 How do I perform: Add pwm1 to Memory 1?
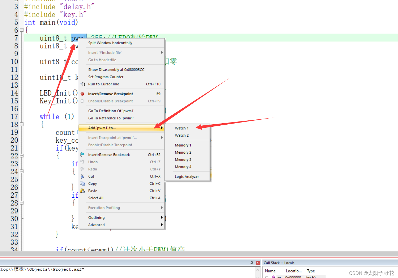click(187, 145)
